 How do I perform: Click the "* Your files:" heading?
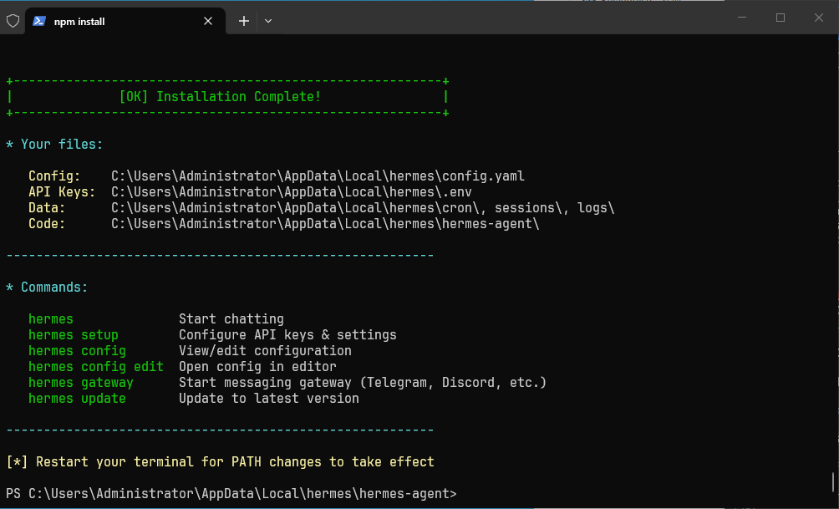point(54,145)
